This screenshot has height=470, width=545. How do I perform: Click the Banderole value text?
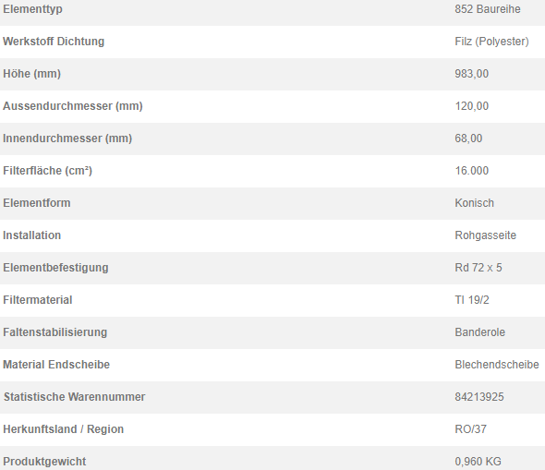pyautogui.click(x=479, y=332)
